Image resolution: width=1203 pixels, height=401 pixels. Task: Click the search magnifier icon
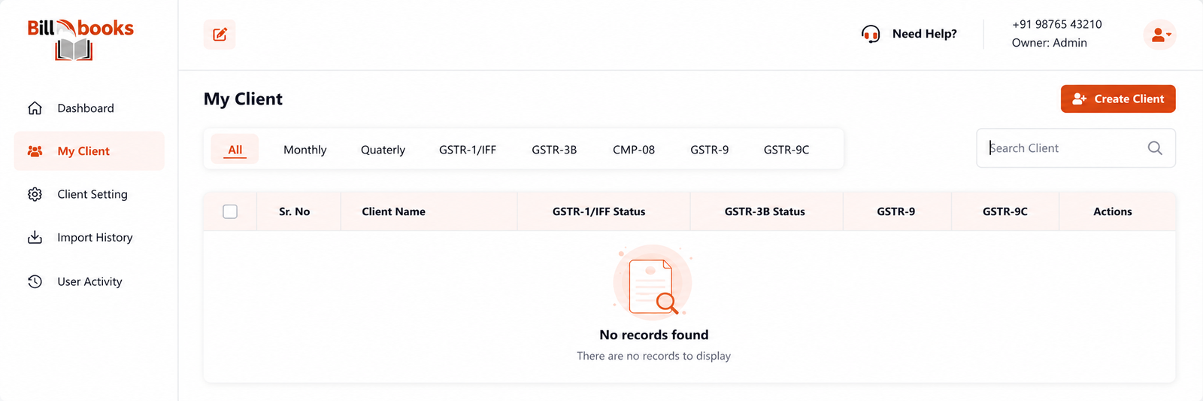point(1155,148)
